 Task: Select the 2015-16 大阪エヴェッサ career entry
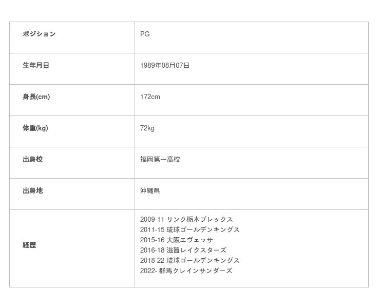pyautogui.click(x=177, y=240)
